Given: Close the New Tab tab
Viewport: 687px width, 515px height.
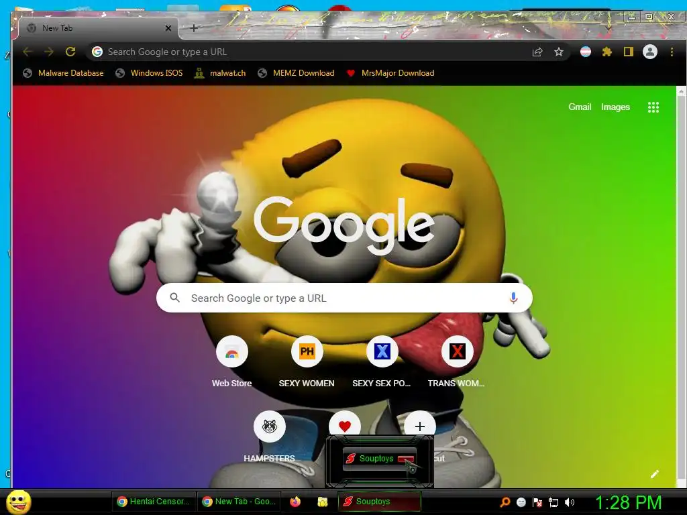Looking at the screenshot, I should (168, 28).
